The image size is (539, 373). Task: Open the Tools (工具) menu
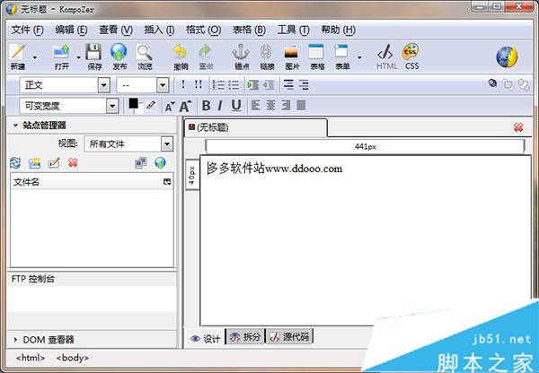point(293,30)
